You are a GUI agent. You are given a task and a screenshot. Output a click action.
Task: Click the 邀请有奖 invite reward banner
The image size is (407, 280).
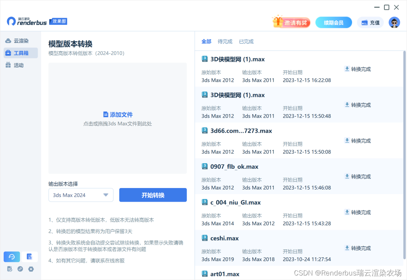pyautogui.click(x=291, y=22)
